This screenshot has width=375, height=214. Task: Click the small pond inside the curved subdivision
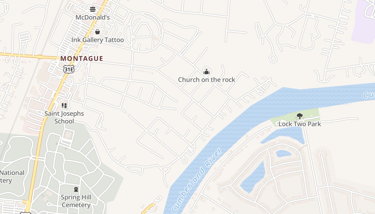point(283,153)
